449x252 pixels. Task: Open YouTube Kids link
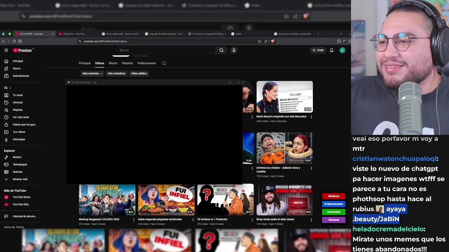click(x=21, y=204)
